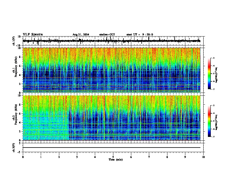Click the ch.1 color scale log(PSD) unit label
The height and width of the screenshot is (176, 229).
[x=217, y=75]
